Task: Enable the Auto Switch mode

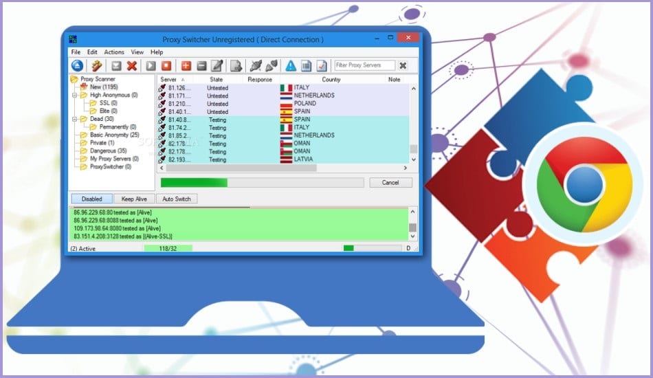Action: point(177,199)
